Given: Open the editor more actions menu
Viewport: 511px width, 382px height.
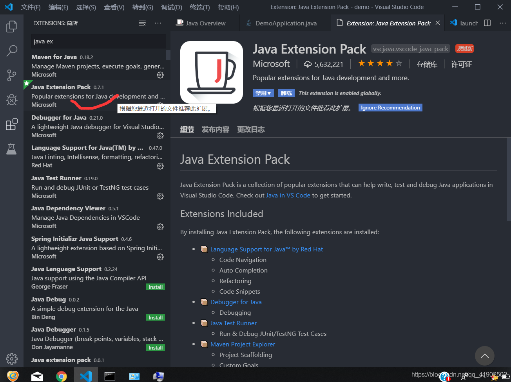Looking at the screenshot, I should (x=503, y=23).
